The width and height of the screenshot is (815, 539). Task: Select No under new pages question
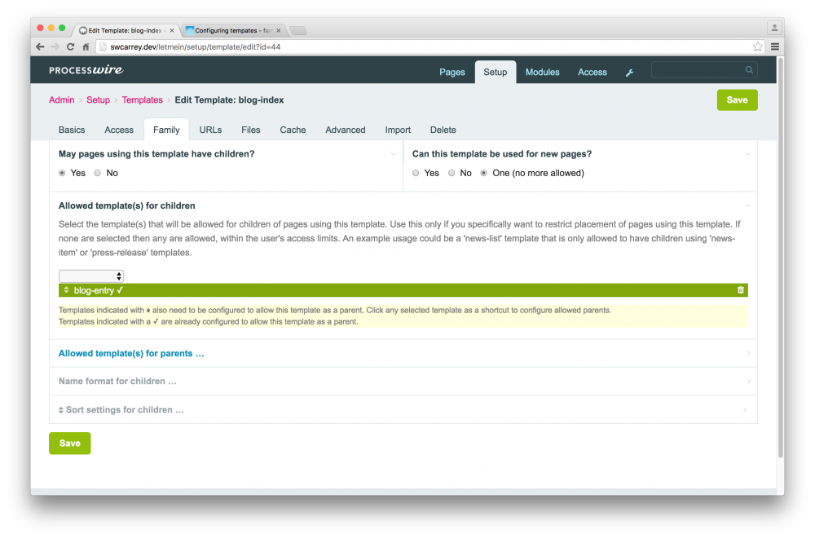pyautogui.click(x=453, y=173)
